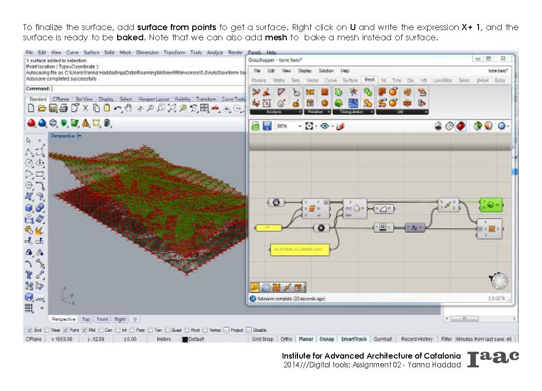Click the Grid Snap status bar button
Viewport: 542px width, 391px height.
(x=263, y=339)
